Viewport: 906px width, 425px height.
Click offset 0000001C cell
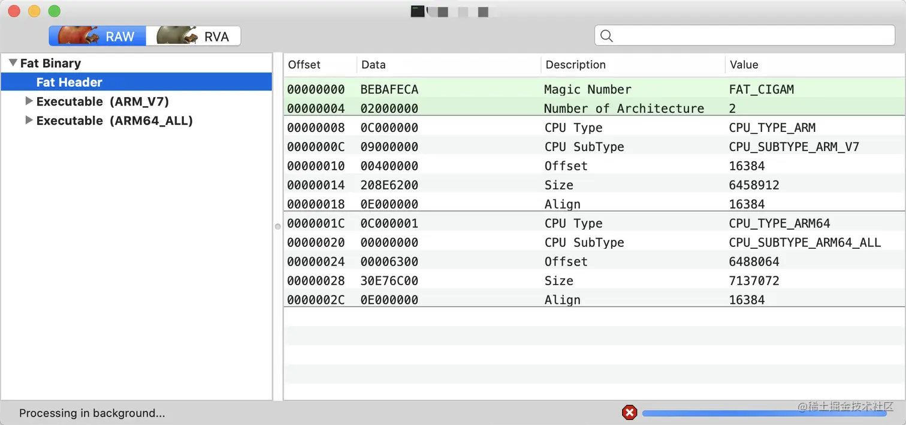coord(316,224)
